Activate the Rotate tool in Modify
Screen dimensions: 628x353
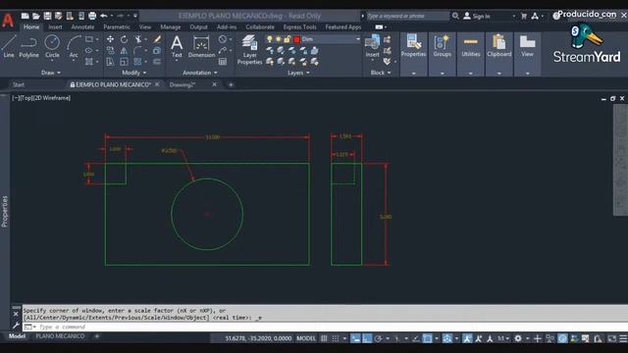pyautogui.click(x=125, y=39)
